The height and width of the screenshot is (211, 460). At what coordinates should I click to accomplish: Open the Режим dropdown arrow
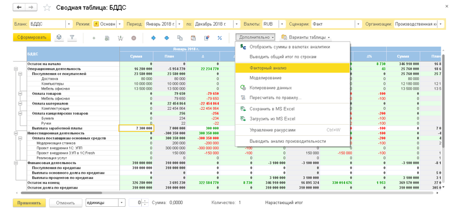pyautogui.click(x=120, y=24)
